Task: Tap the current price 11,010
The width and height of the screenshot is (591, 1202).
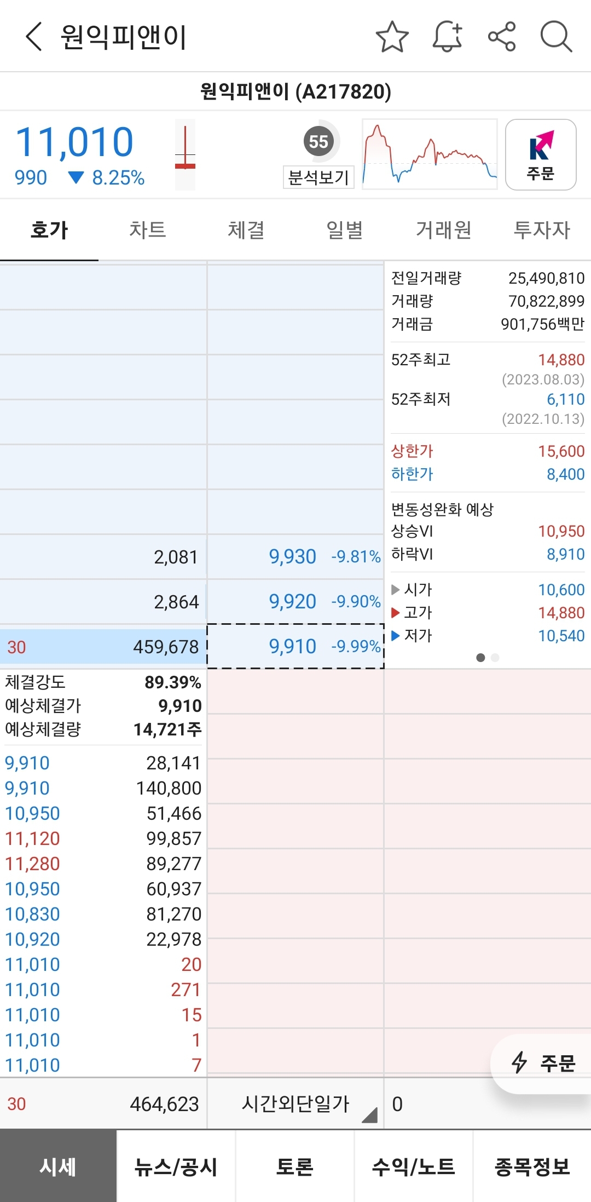Action: point(74,142)
